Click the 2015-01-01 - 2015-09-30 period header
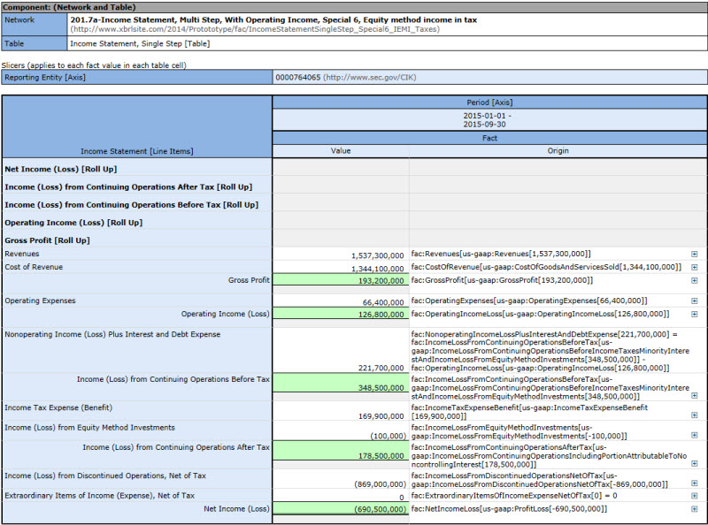 [x=490, y=120]
